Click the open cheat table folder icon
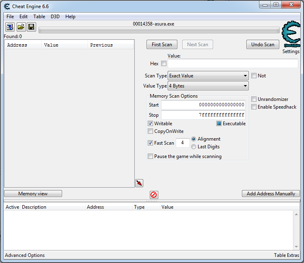 21,27
